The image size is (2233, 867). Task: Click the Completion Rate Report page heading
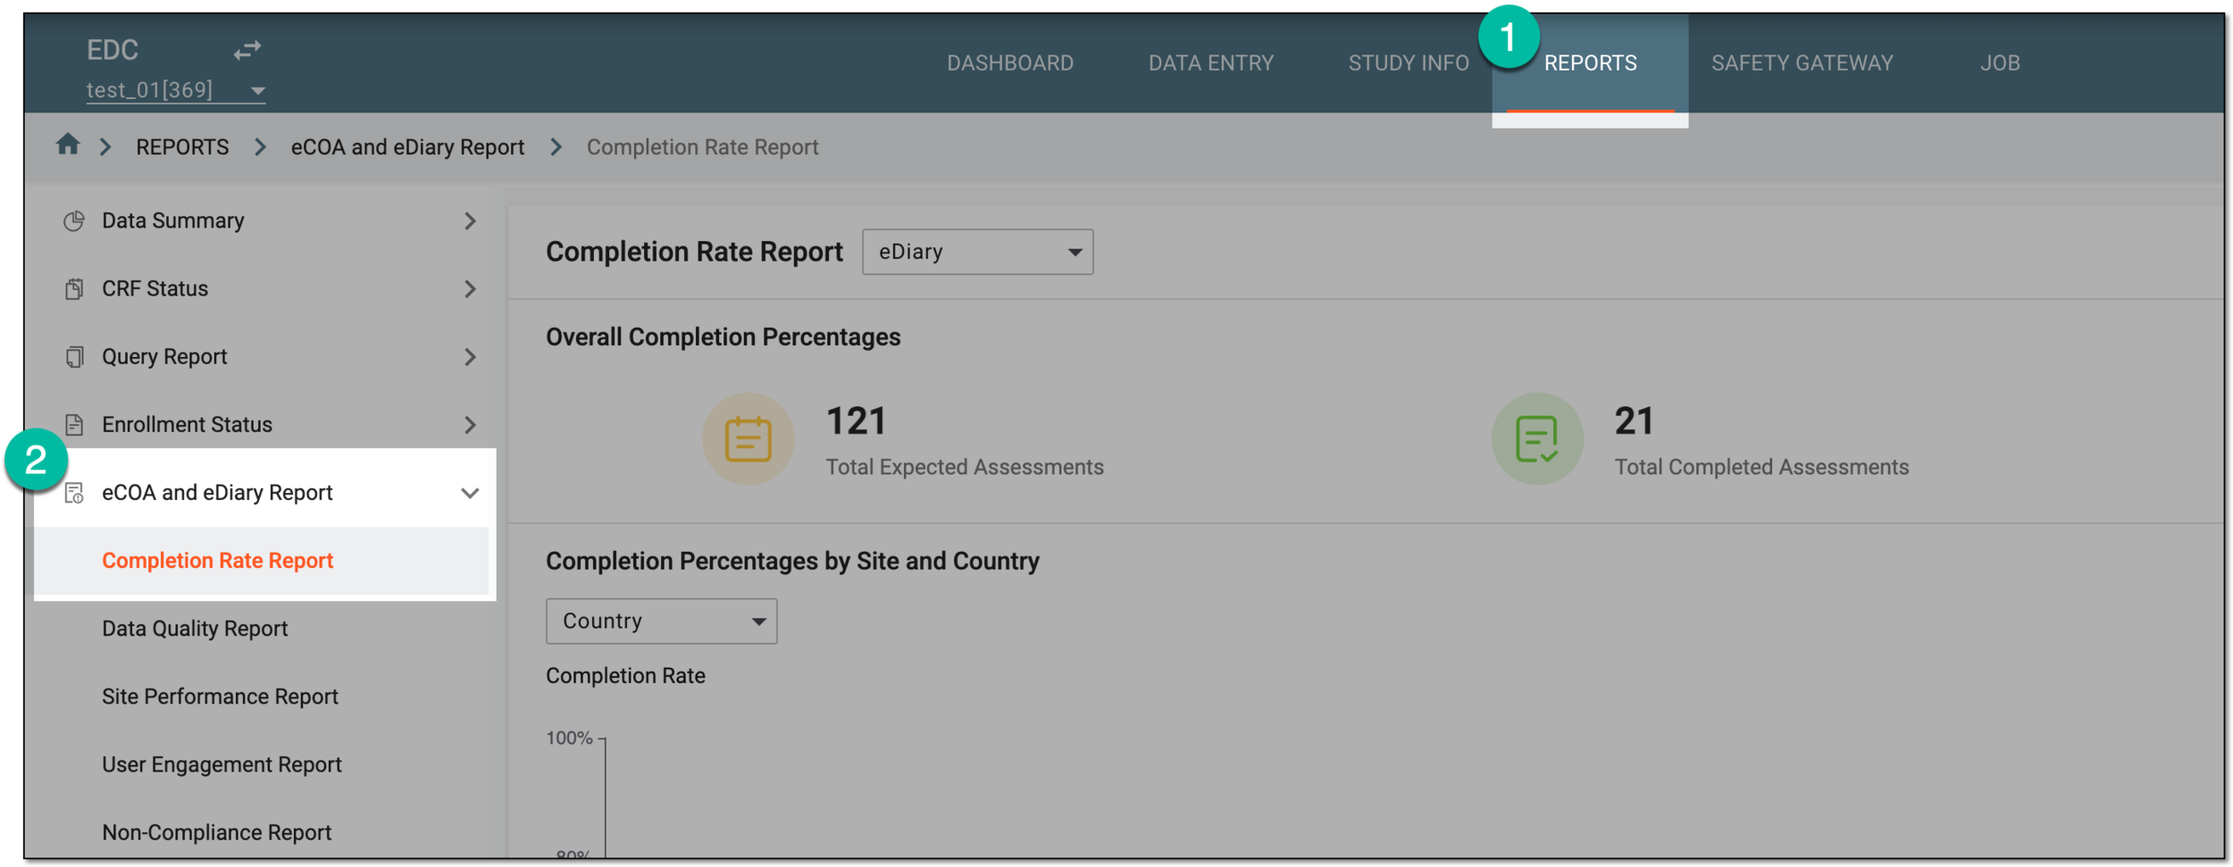(694, 252)
